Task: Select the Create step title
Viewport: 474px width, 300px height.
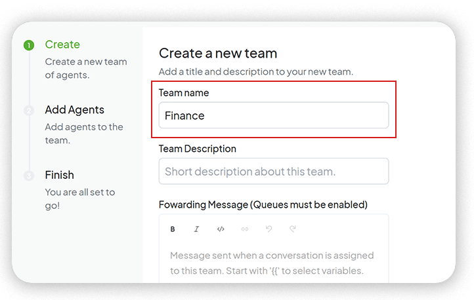Action: pos(62,45)
